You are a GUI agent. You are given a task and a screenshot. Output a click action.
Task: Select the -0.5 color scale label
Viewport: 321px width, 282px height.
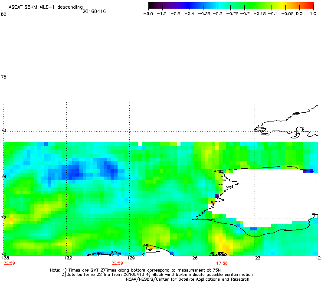pos(175,14)
